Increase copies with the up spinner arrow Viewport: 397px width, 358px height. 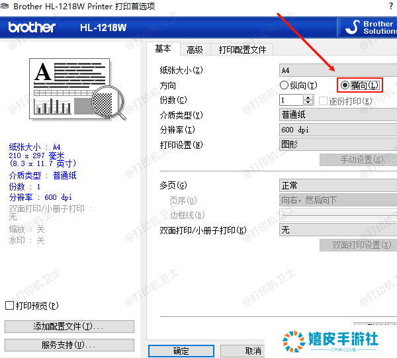click(308, 97)
